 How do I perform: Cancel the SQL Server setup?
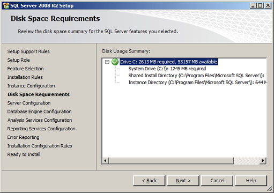coord(217,181)
